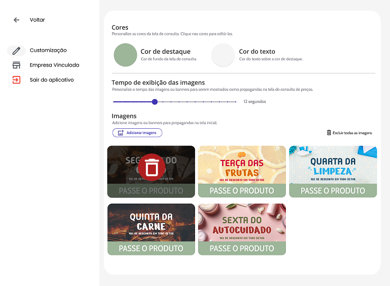Click the red trash delete icon
Viewport: 390px width, 286px height.
pos(152,167)
